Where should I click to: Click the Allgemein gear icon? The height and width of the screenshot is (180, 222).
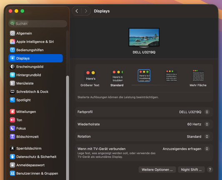12,33
